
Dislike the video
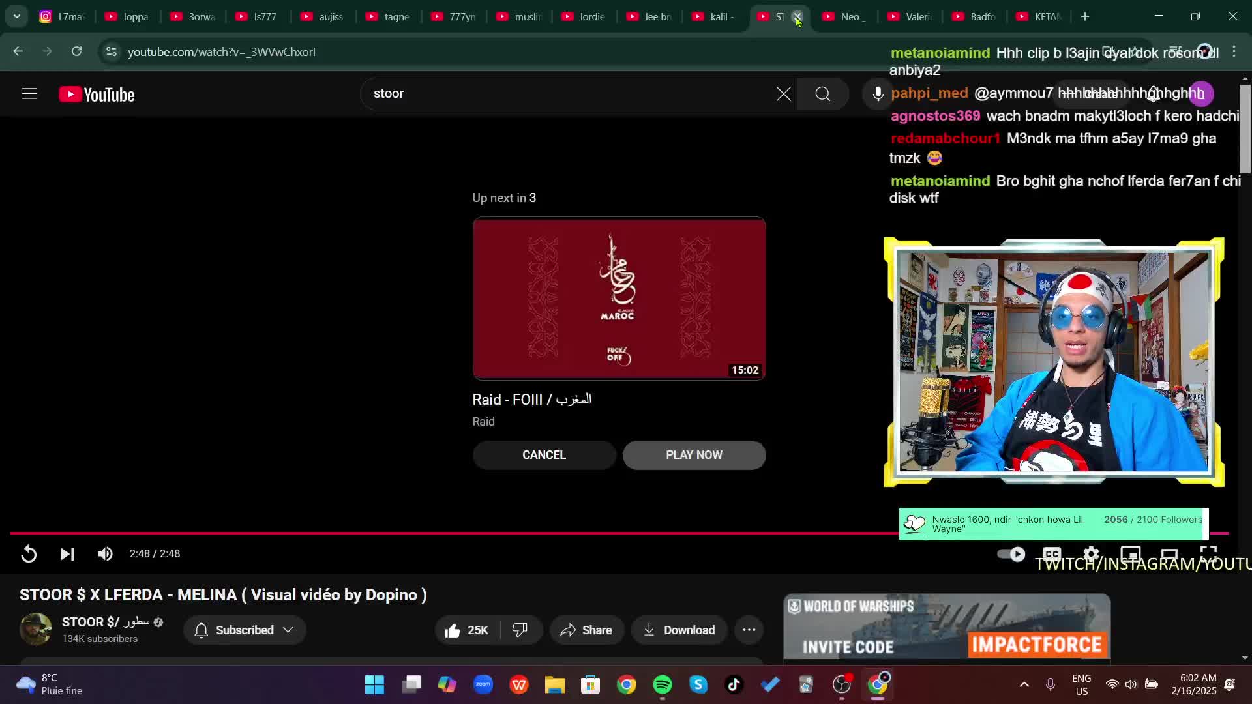[520, 630]
